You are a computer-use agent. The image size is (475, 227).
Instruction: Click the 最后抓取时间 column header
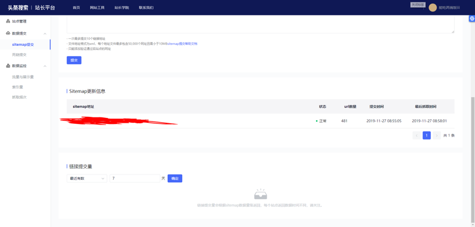[426, 107]
